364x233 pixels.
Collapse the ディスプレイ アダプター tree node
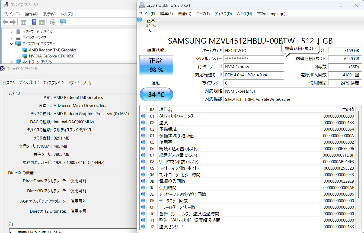[12, 44]
